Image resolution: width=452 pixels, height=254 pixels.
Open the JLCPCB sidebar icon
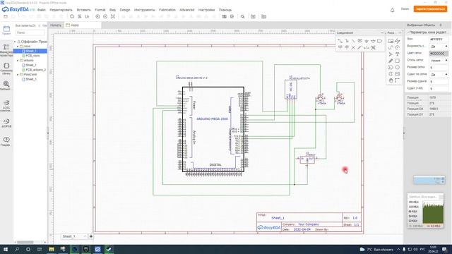pos(6,123)
